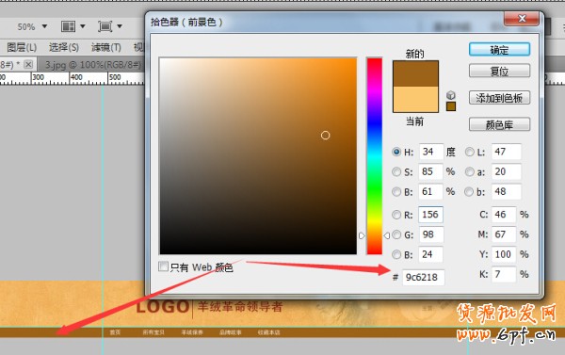Click the web-safe color small swatch
Image resolution: width=565 pixels, height=355 pixels.
click(451, 106)
